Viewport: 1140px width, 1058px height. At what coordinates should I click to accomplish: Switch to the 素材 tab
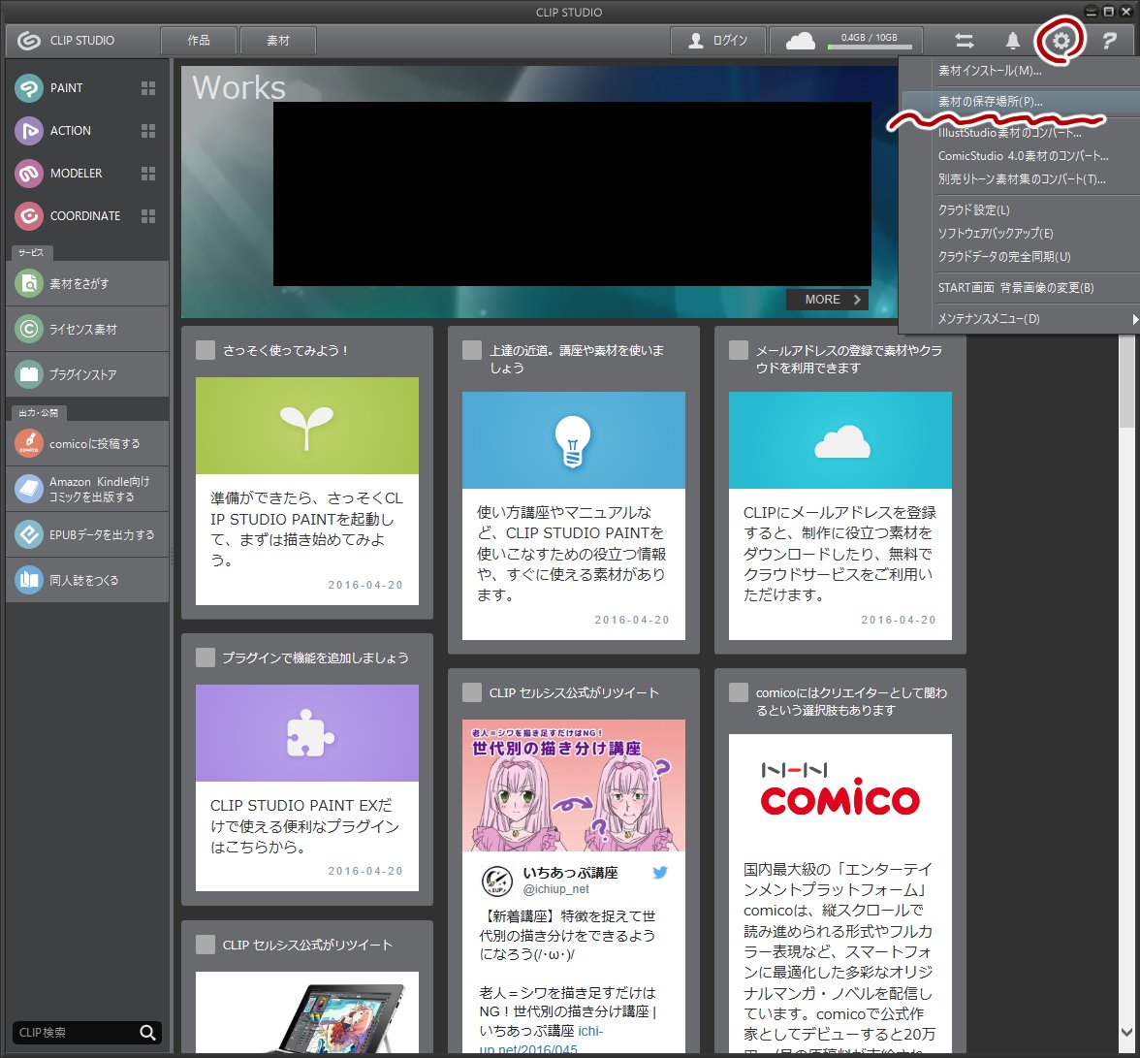pyautogui.click(x=277, y=41)
